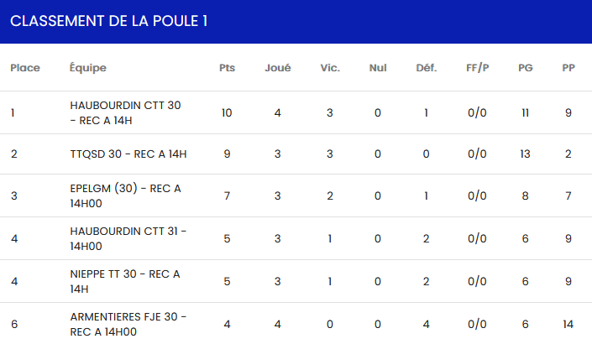Click the 'Classement de la poule 1' header
Viewport: 592px width, 344px height.
pyautogui.click(x=109, y=21)
